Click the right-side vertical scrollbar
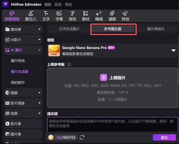This screenshot has height=144, width=179. 178,60
